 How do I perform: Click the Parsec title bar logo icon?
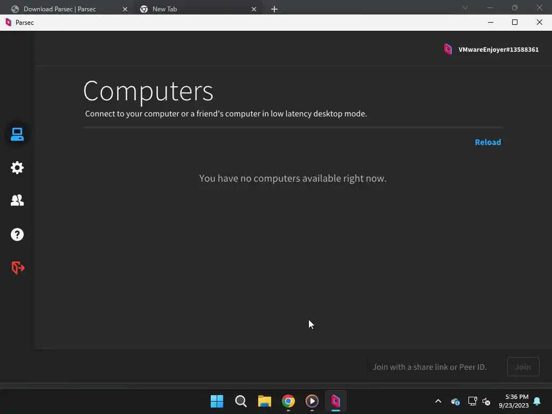point(9,23)
